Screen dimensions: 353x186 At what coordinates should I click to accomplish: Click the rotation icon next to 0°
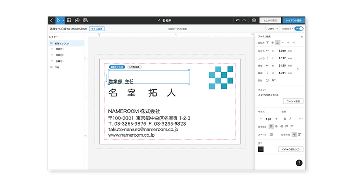click(267, 80)
